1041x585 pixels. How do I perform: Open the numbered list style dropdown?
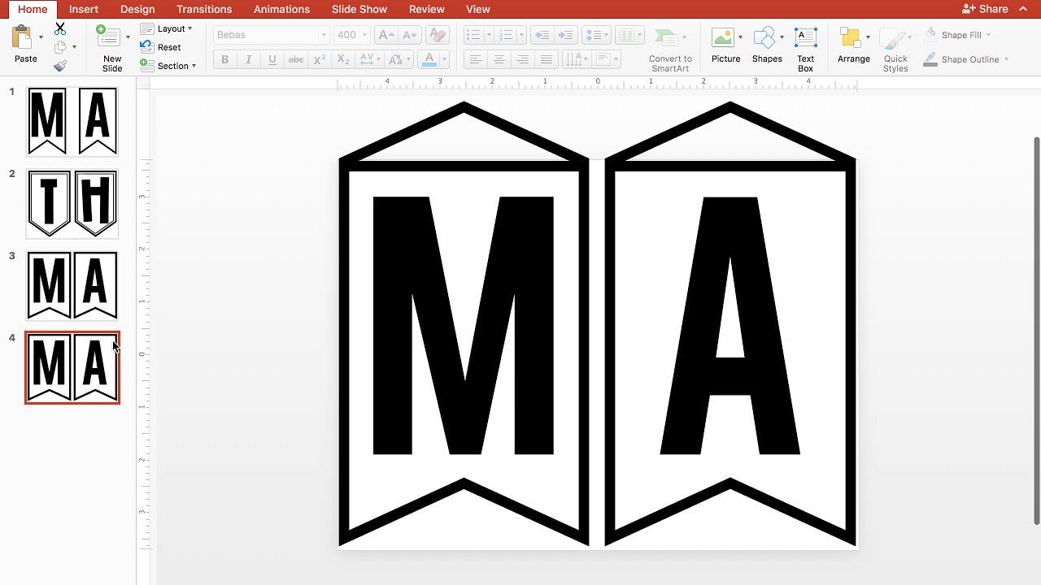520,35
